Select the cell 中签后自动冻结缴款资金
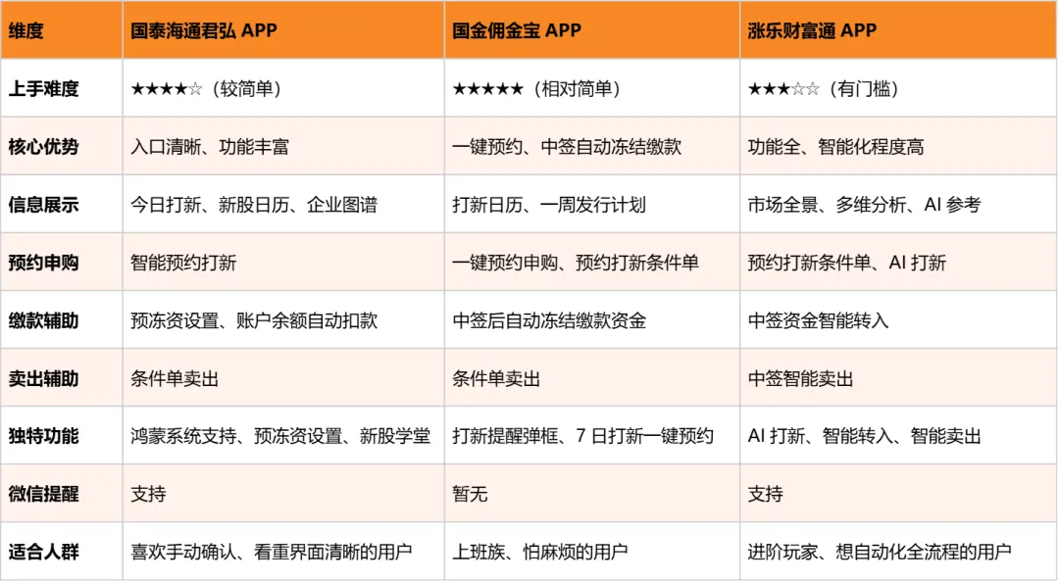 (x=592, y=320)
